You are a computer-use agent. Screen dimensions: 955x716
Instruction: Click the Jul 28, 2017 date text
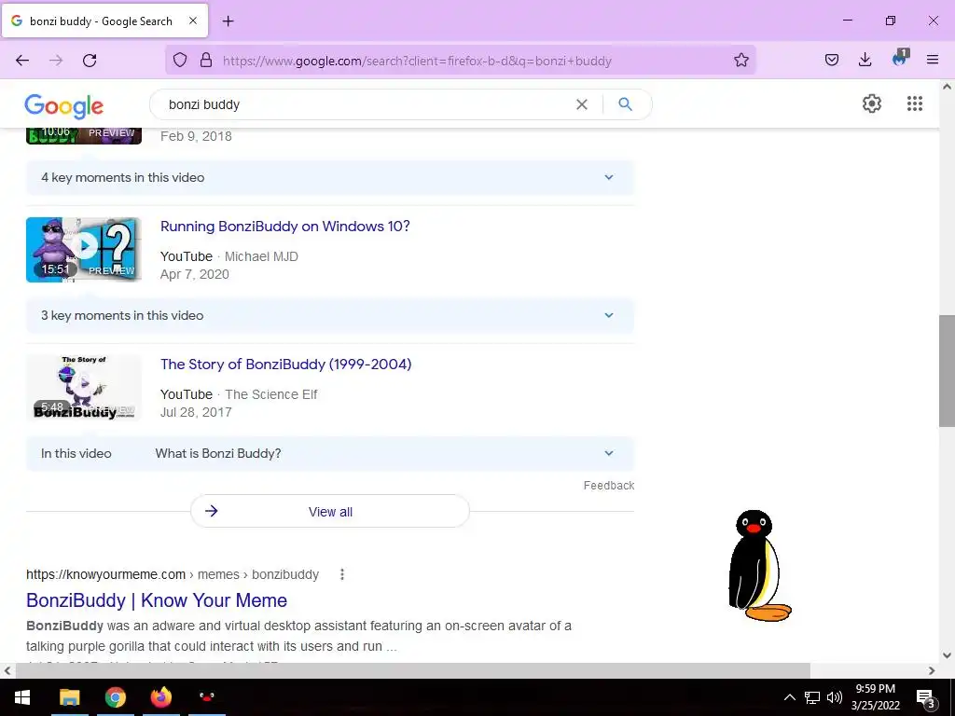[x=196, y=412]
